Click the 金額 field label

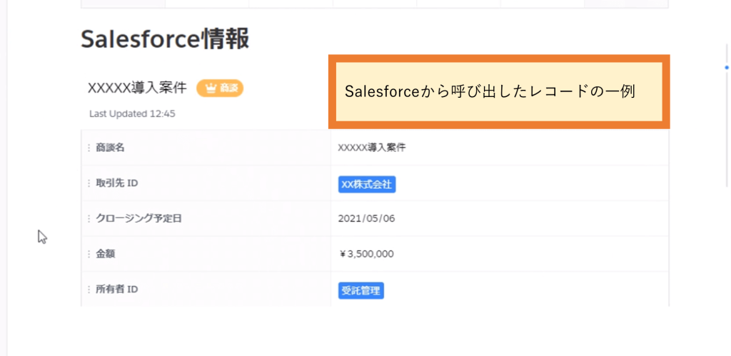(106, 254)
